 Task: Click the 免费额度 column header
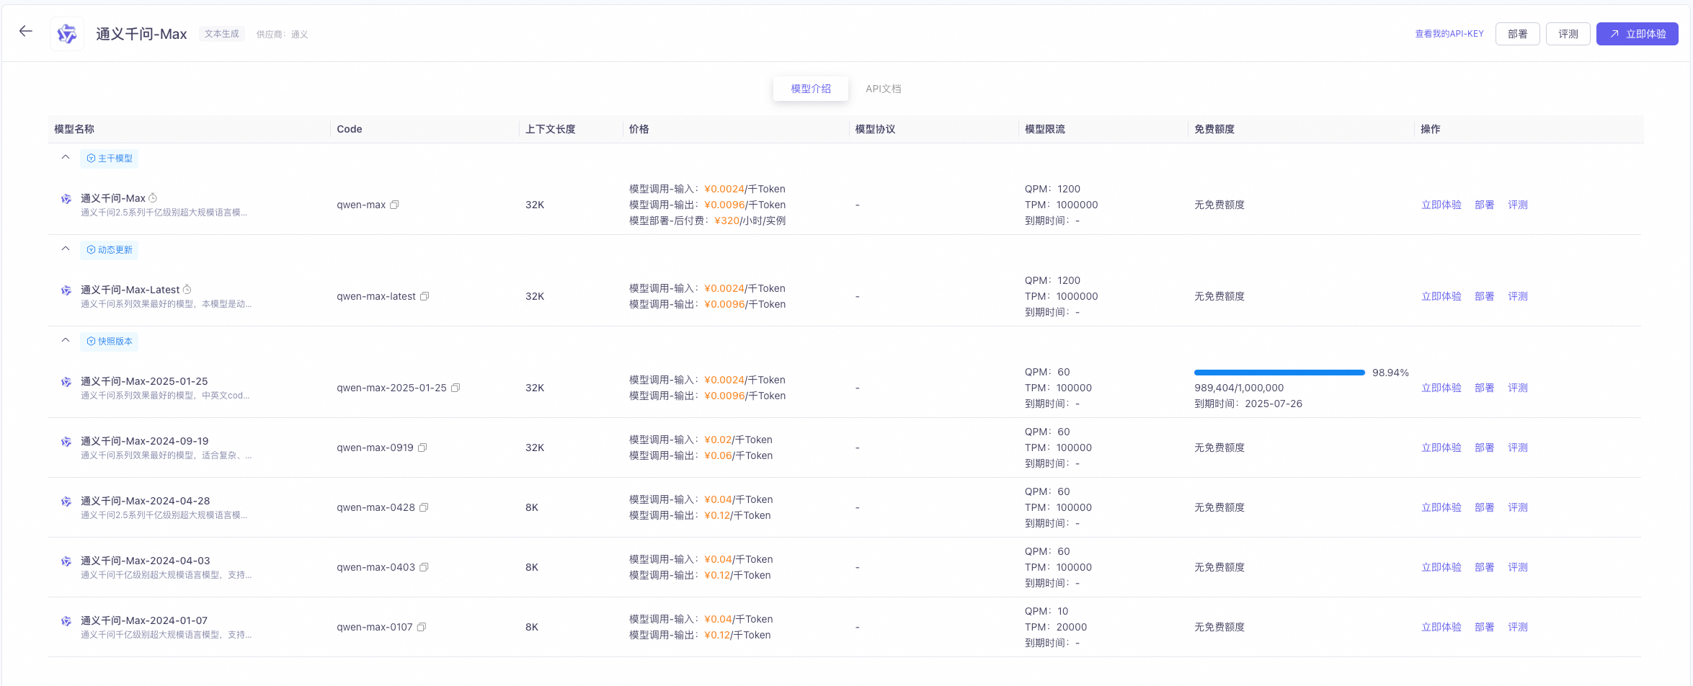(1214, 129)
